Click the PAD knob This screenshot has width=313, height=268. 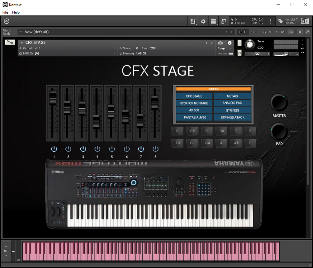[x=279, y=132]
